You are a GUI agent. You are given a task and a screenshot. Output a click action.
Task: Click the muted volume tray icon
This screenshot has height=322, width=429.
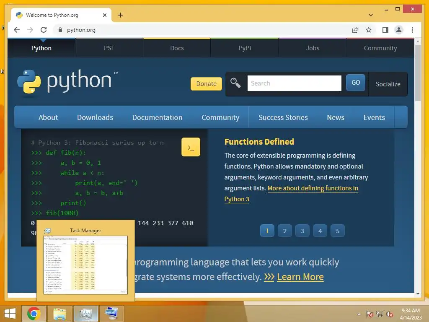[390, 314]
